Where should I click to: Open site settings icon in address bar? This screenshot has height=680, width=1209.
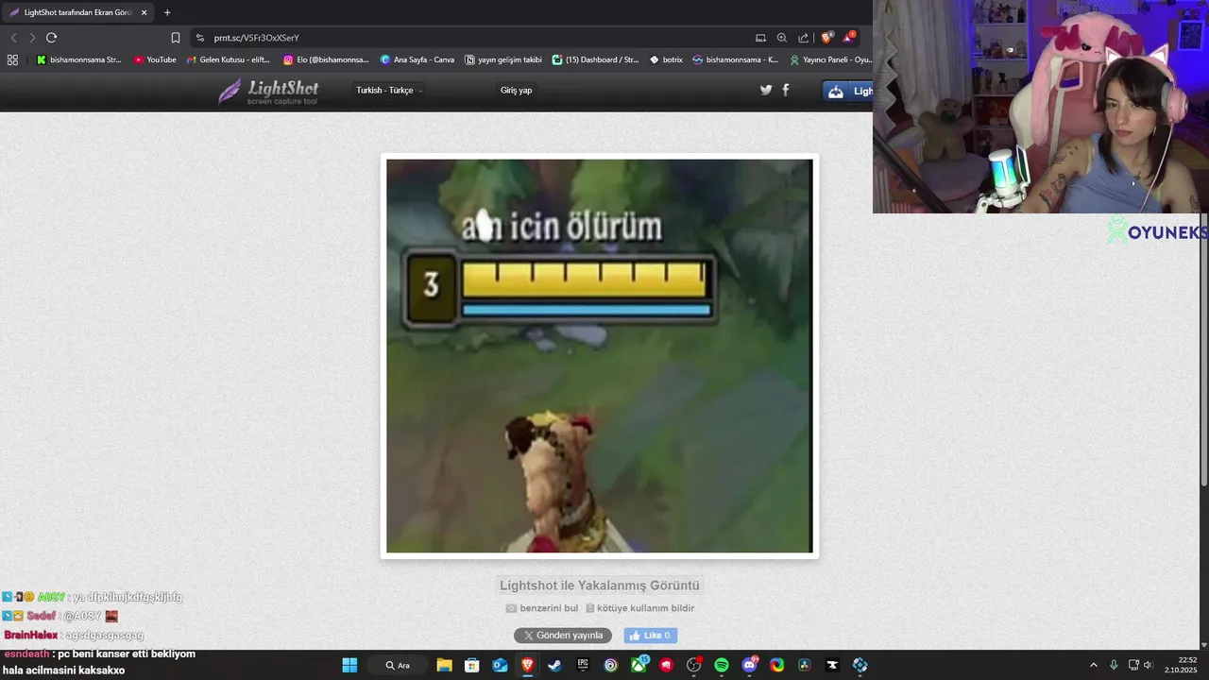[x=200, y=38]
